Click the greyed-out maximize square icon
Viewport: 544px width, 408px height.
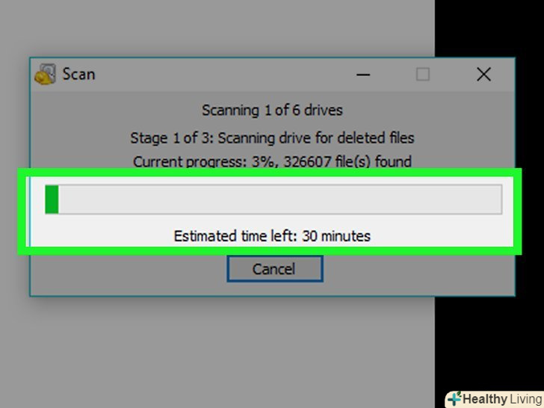coord(423,74)
